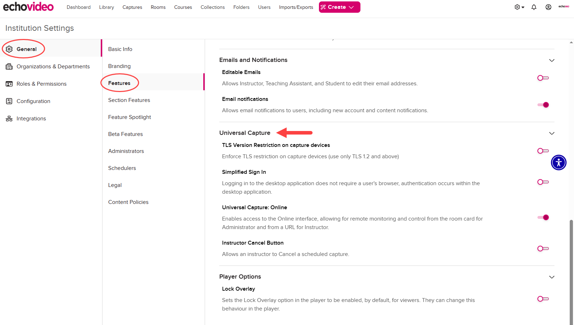The height and width of the screenshot is (325, 574).
Task: Open Captures in the top navigation
Action: 132,7
